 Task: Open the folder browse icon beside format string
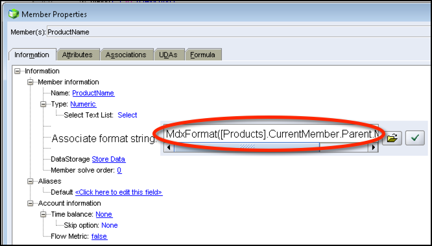click(x=392, y=138)
